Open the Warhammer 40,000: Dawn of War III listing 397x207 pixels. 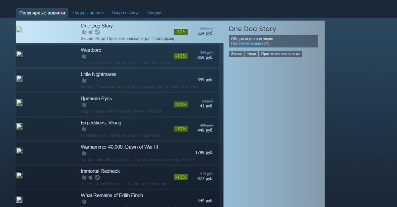tap(119, 147)
